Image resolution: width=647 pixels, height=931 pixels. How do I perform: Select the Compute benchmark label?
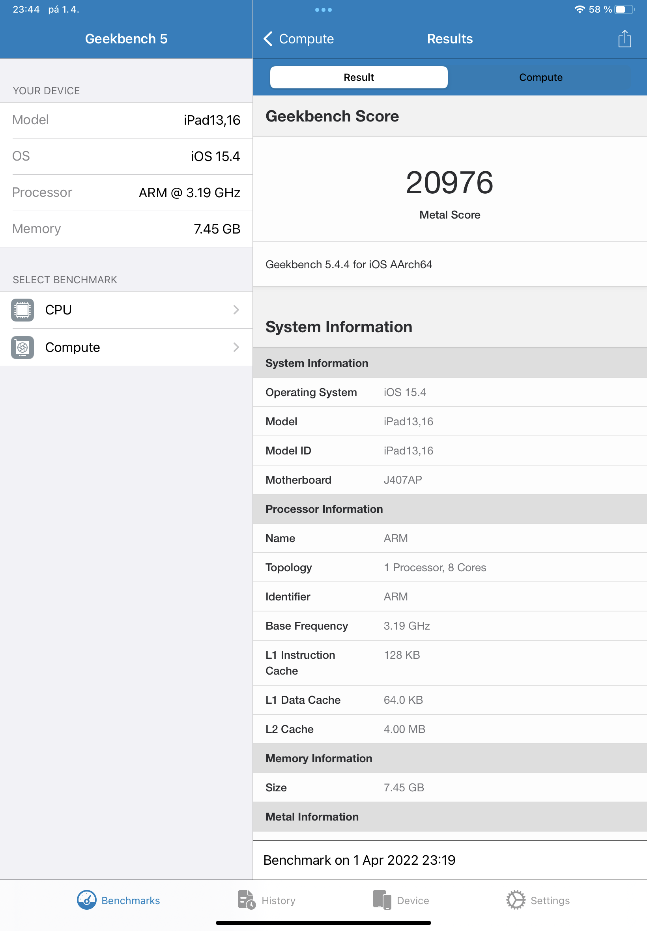73,348
